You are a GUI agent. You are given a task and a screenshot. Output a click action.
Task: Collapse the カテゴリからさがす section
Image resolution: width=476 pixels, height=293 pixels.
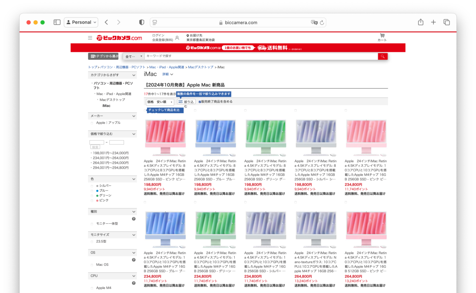pyautogui.click(x=134, y=75)
